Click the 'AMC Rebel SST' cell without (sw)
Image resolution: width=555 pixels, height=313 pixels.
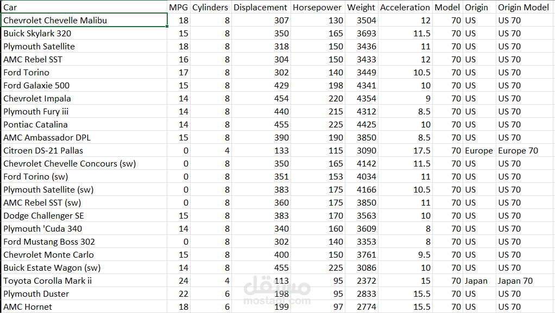84,60
